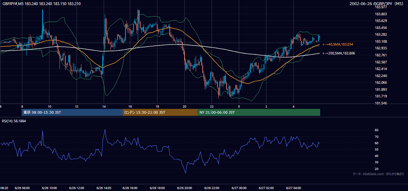Click price axis value 183.629
The image size is (408, 191).
tap(381, 21)
